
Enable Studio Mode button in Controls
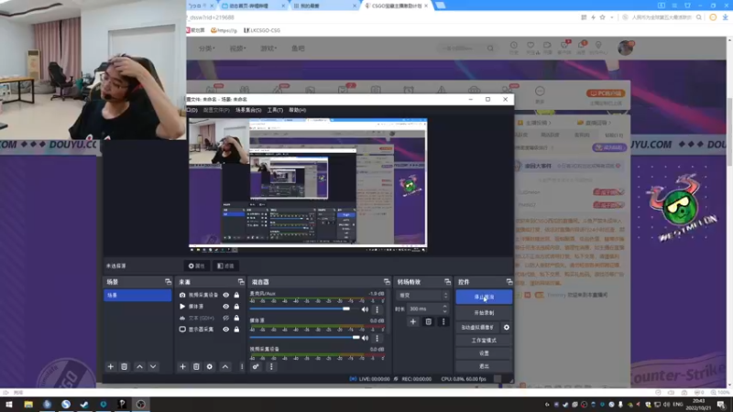click(x=484, y=341)
